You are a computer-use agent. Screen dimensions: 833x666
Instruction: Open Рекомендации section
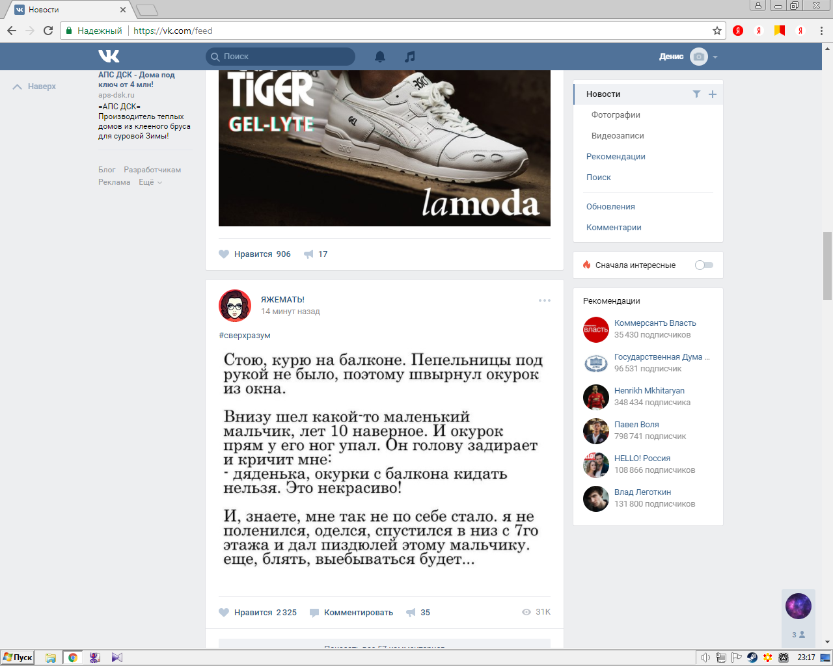click(616, 157)
